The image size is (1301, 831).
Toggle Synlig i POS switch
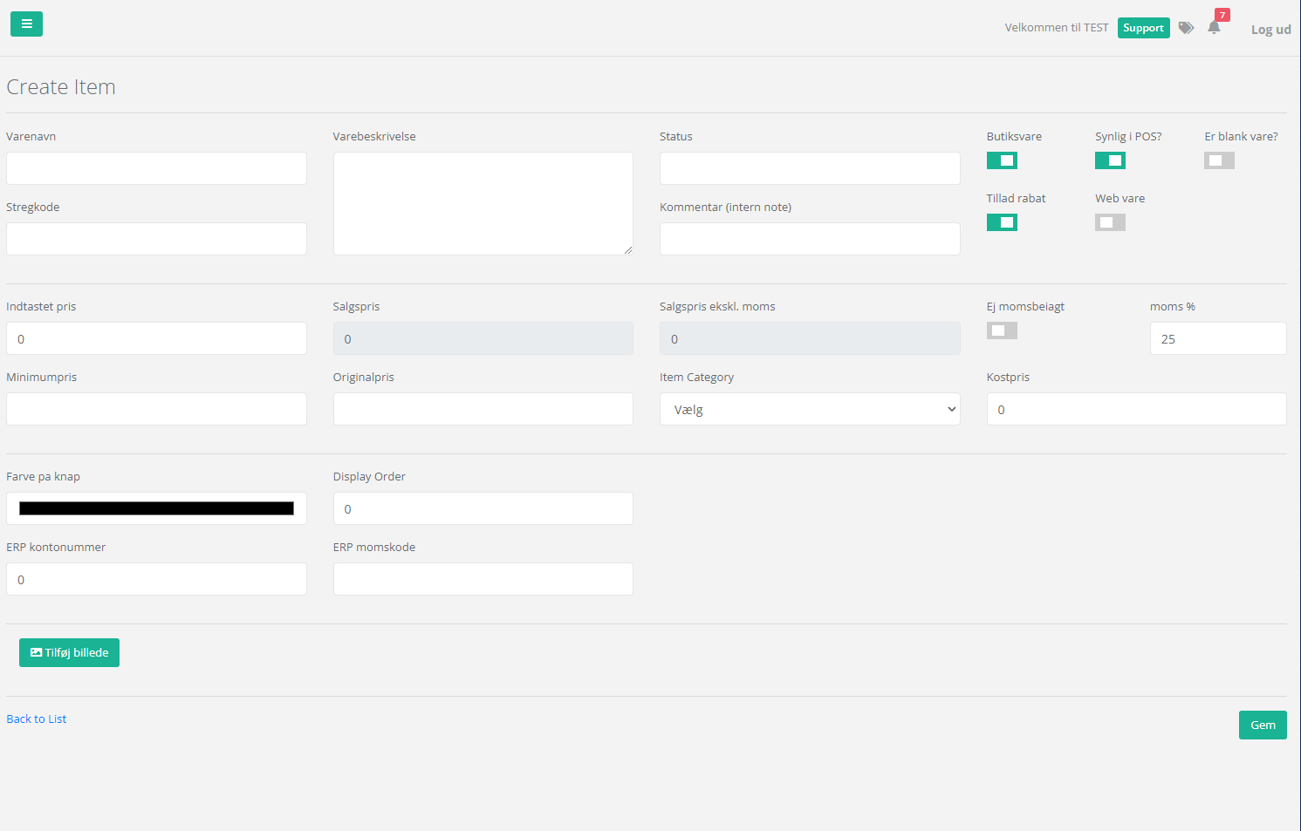1110,160
